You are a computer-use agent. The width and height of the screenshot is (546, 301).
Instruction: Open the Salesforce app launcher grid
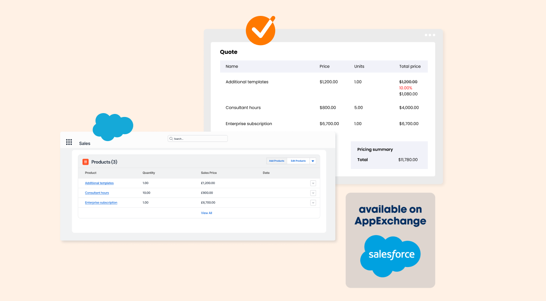(x=69, y=142)
